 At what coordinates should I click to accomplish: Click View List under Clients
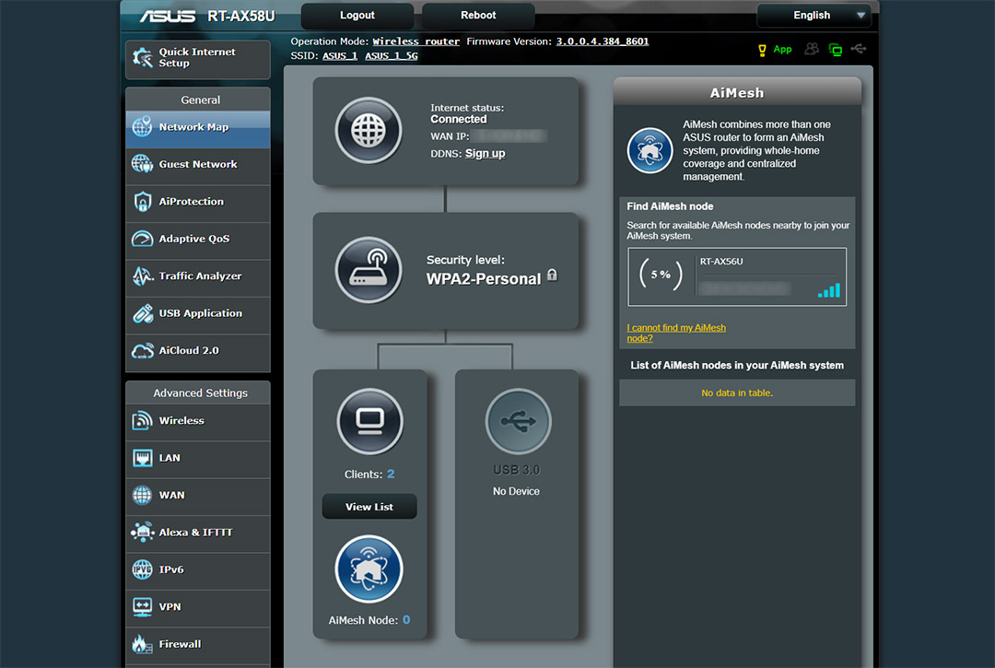point(369,507)
